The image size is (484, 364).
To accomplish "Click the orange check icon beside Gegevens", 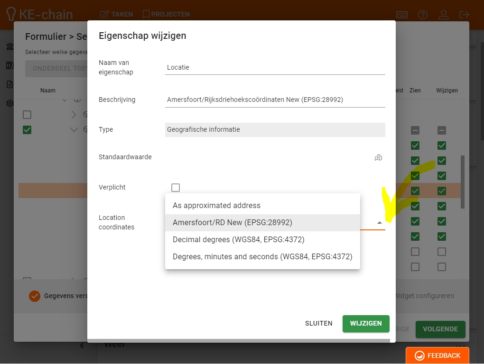I will click(x=34, y=296).
